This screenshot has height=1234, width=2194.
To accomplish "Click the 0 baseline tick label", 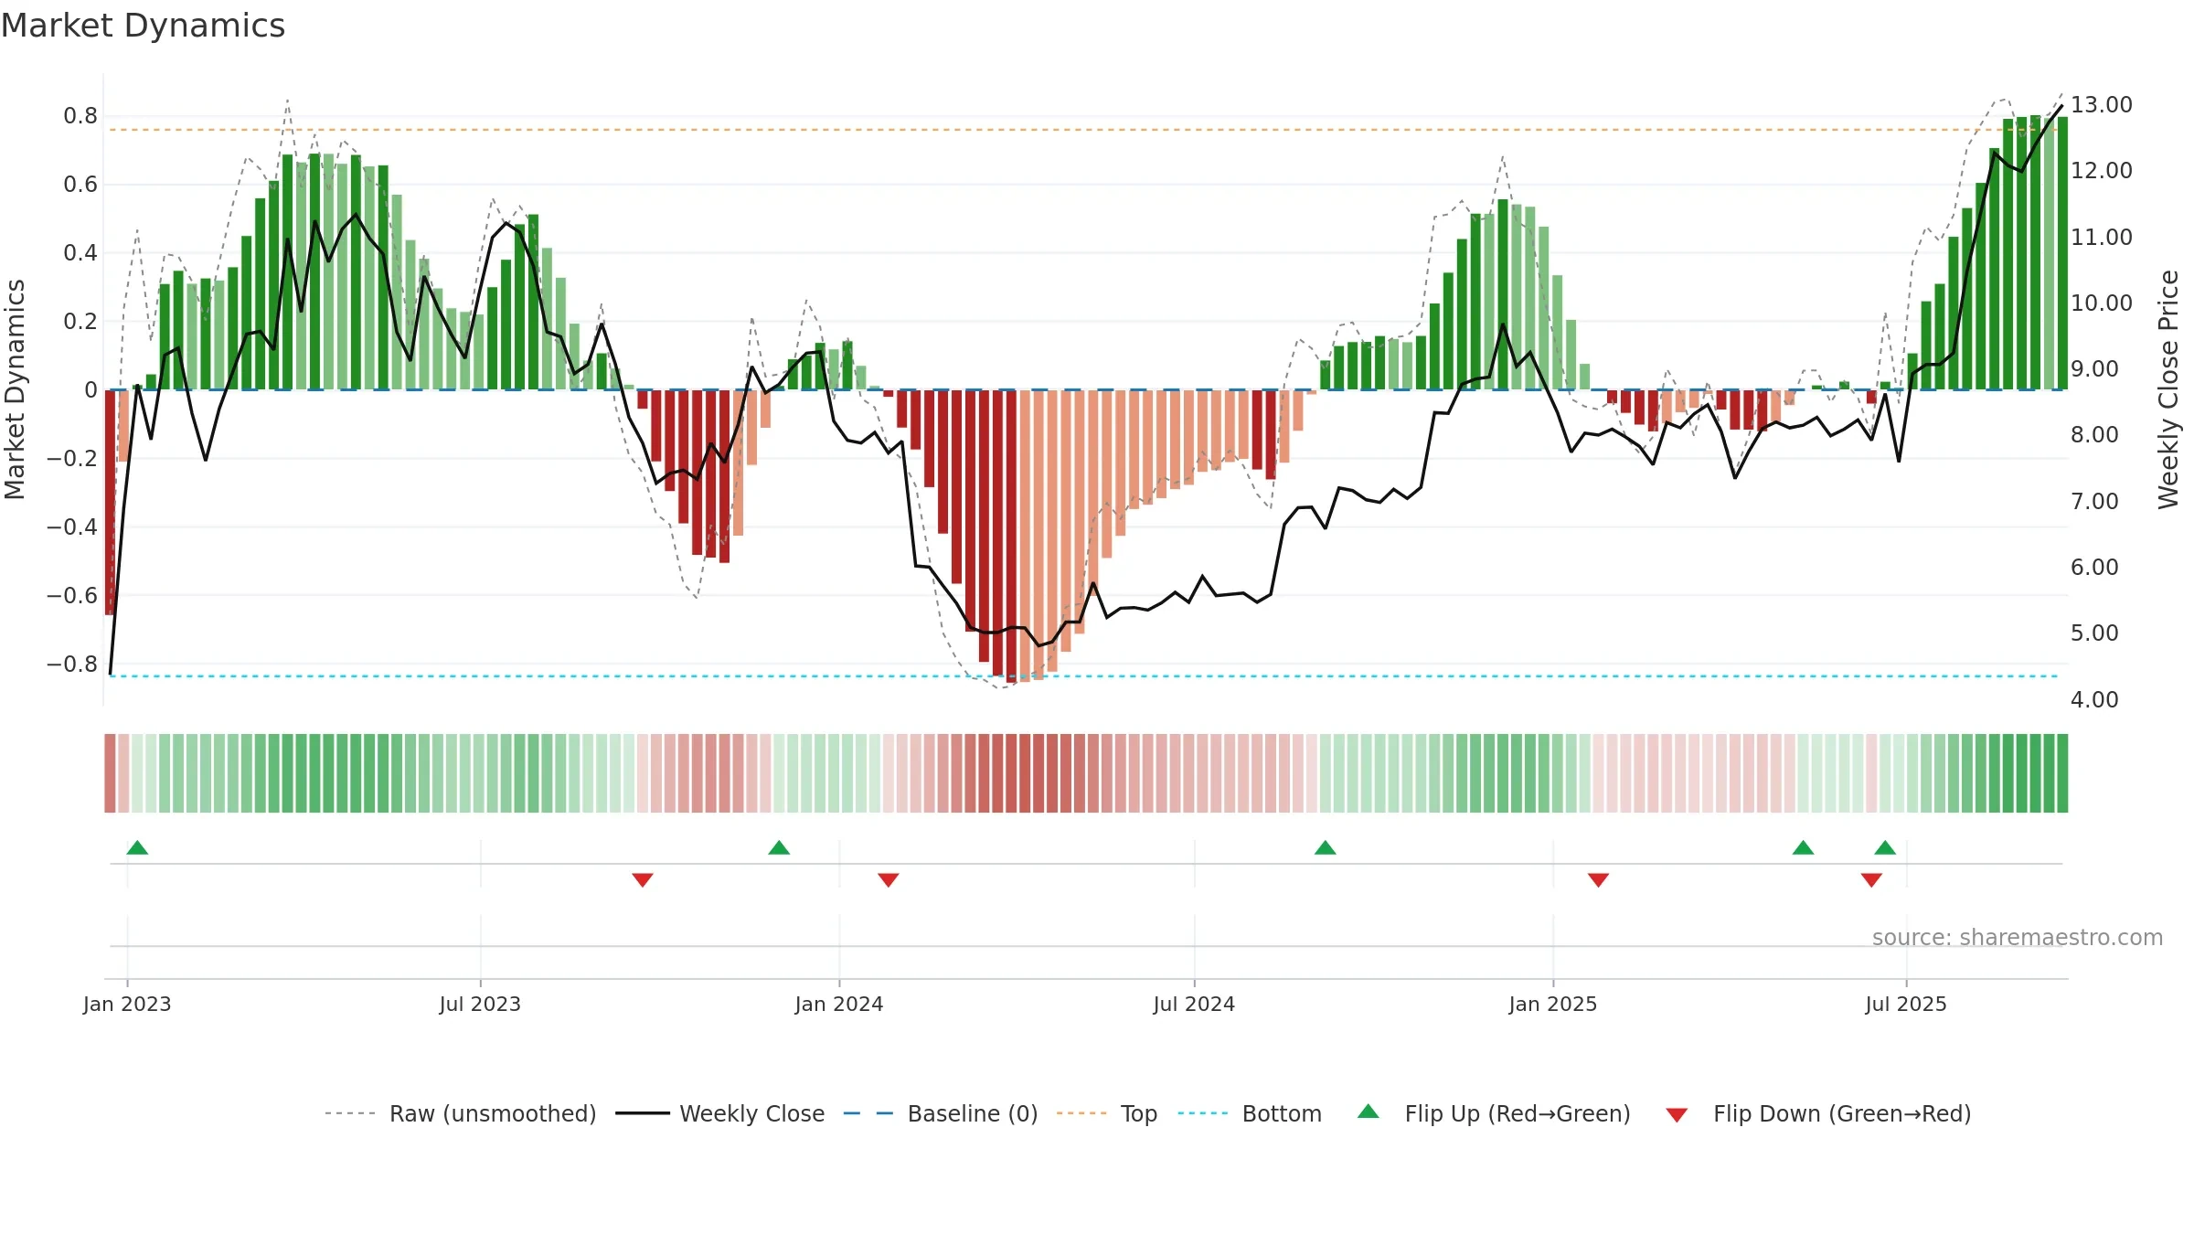I will pyautogui.click(x=91, y=389).
